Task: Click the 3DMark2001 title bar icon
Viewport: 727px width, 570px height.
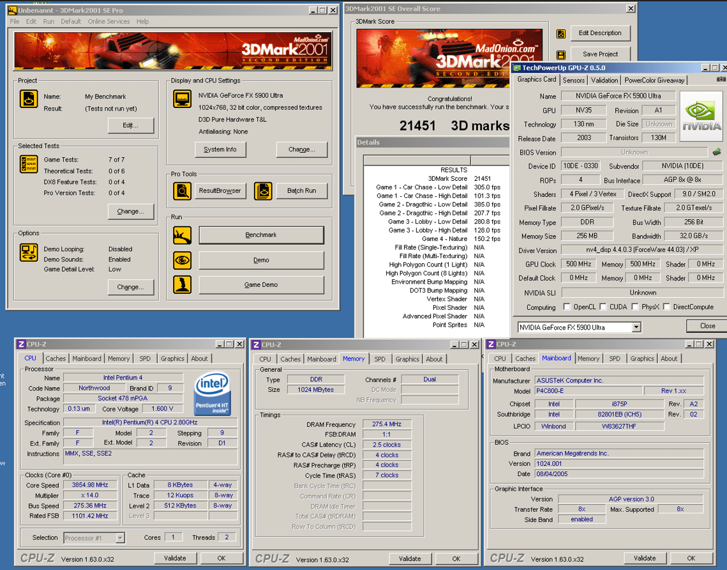Action: click(x=13, y=10)
